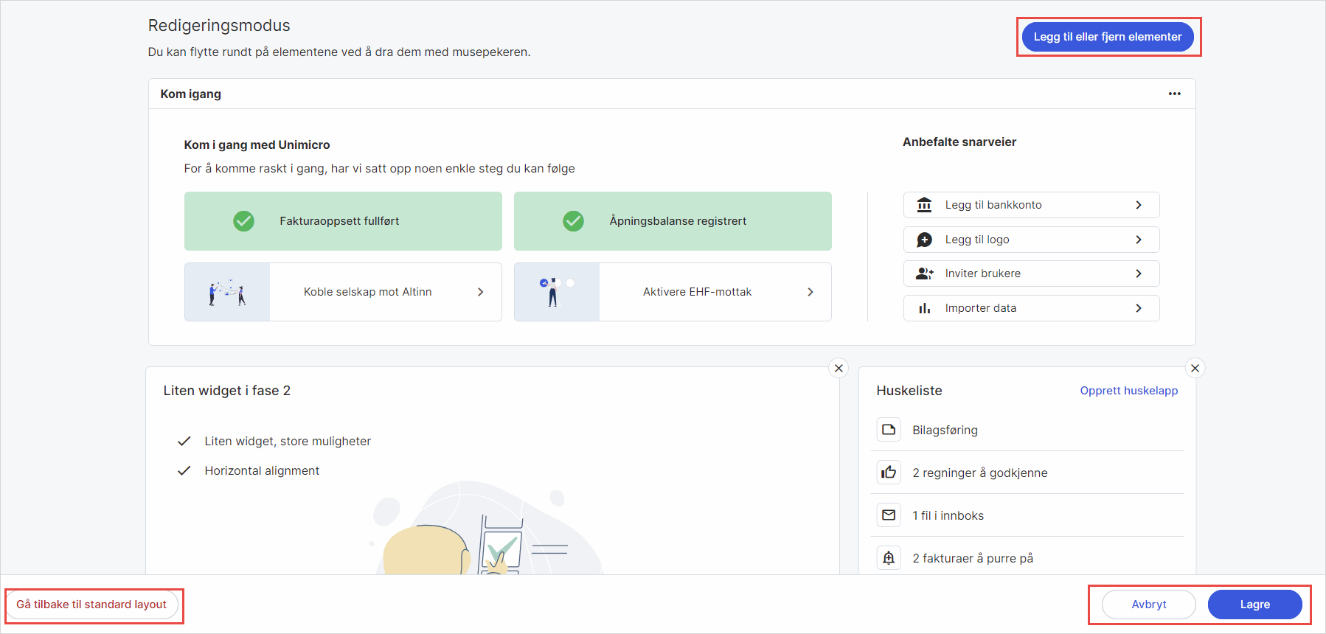The width and height of the screenshot is (1326, 634).
Task: Click the Bilagsføring document icon
Action: 889,430
